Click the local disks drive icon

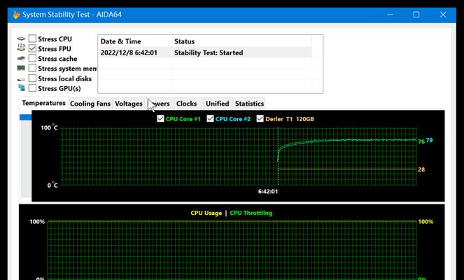[x=21, y=79]
